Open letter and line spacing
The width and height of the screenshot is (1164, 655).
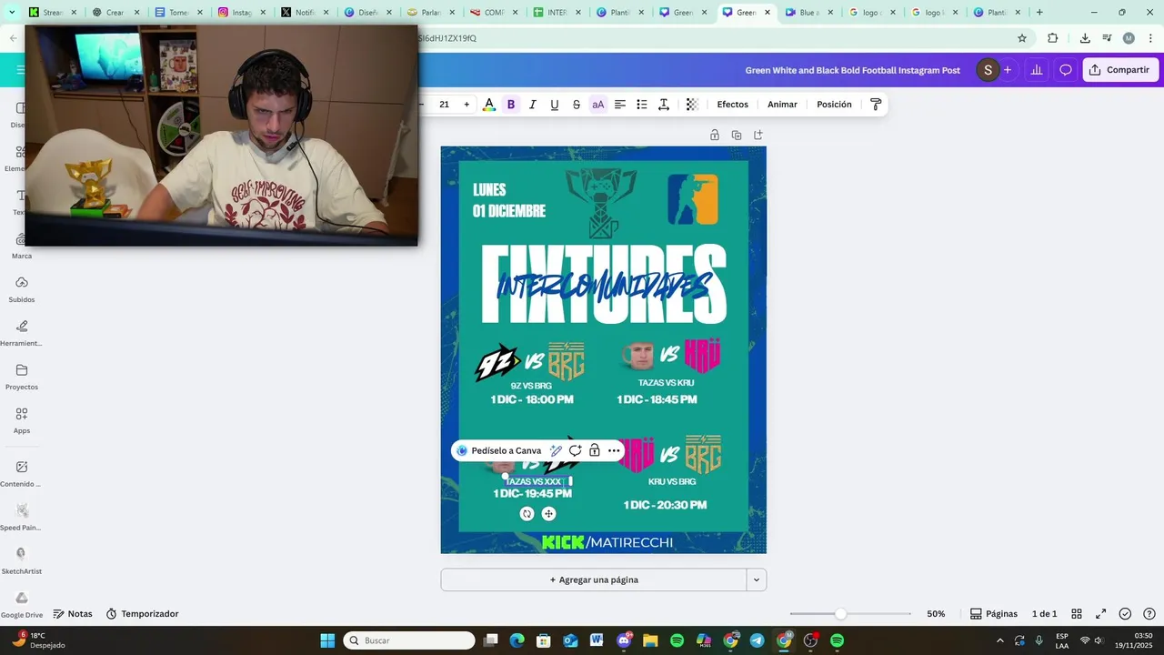tap(664, 105)
